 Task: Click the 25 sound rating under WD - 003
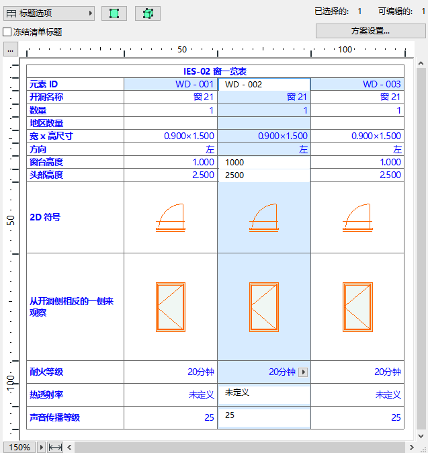click(357, 417)
